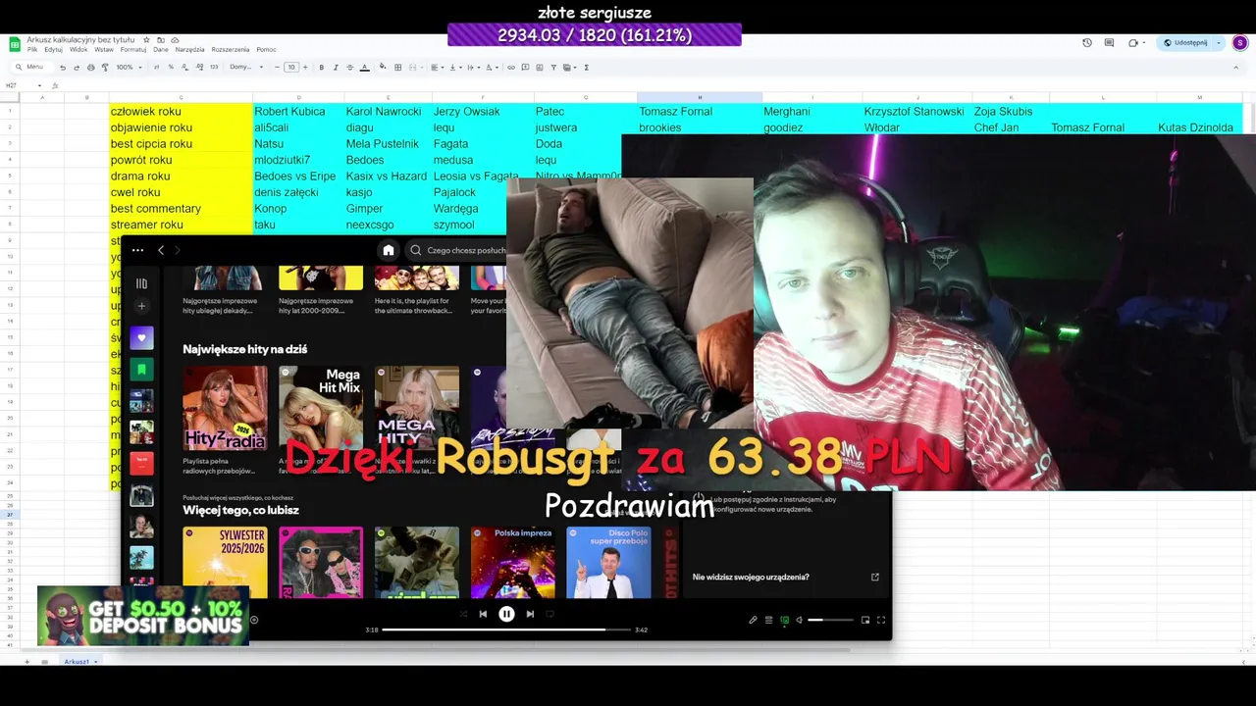1256x706 pixels.
Task: Expand Spotify library sidebar icon
Action: click(x=141, y=283)
